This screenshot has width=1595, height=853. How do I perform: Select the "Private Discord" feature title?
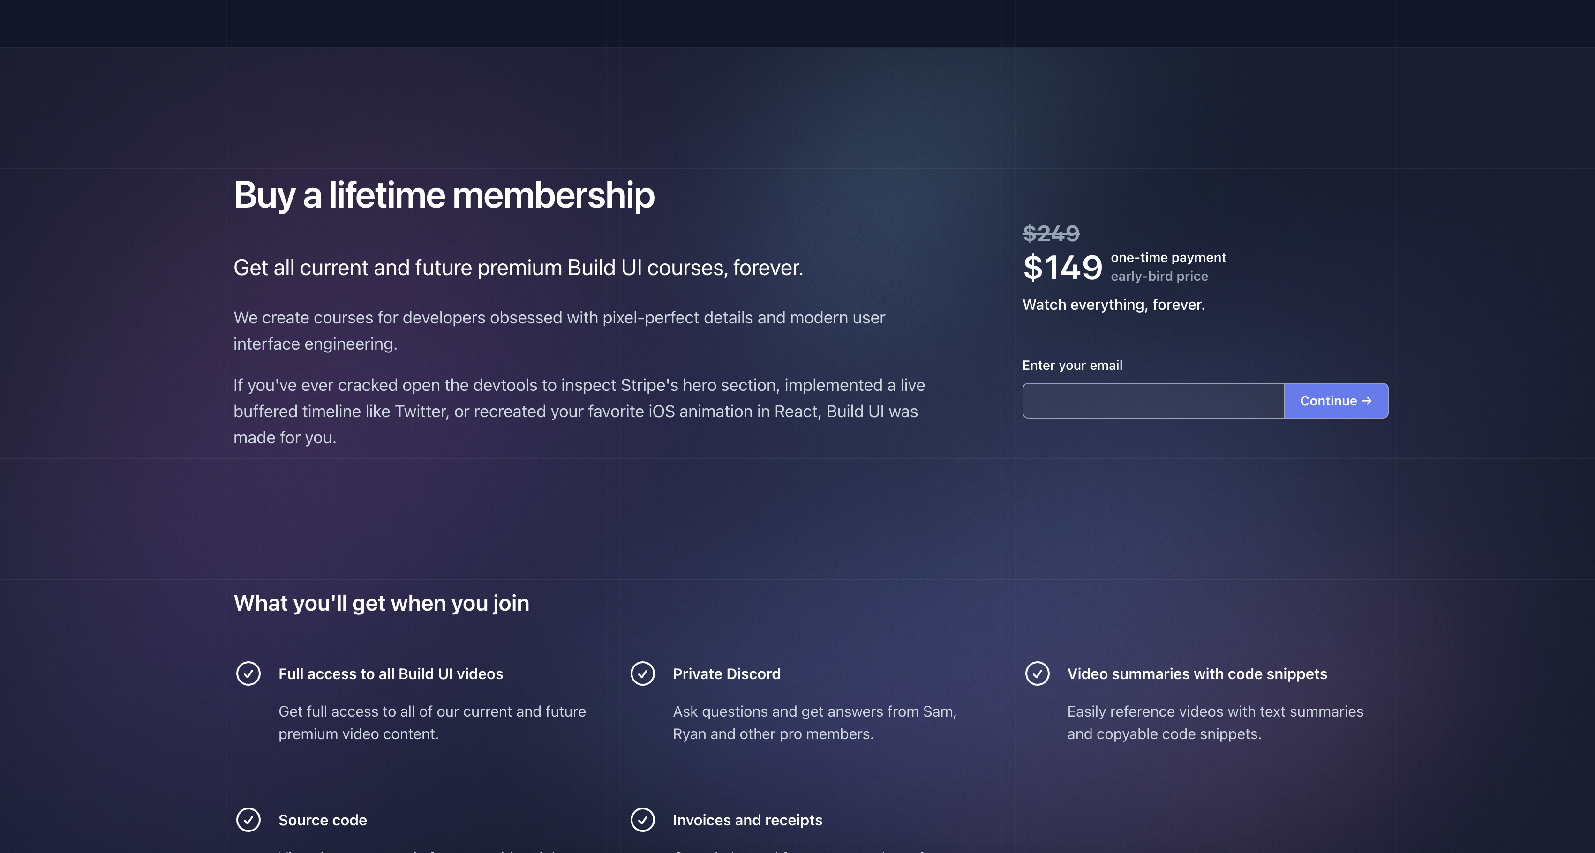coord(726,673)
